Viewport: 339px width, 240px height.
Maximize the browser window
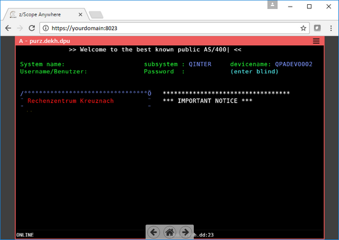310,7
